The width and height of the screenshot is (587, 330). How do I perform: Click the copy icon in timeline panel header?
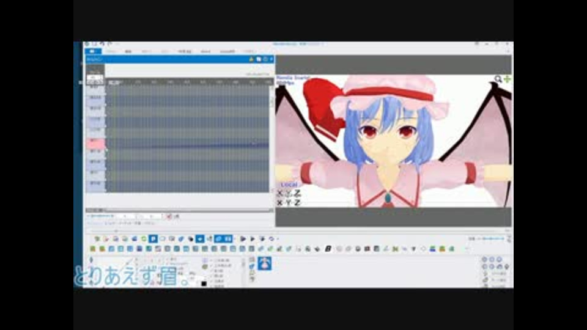pyautogui.click(x=259, y=59)
